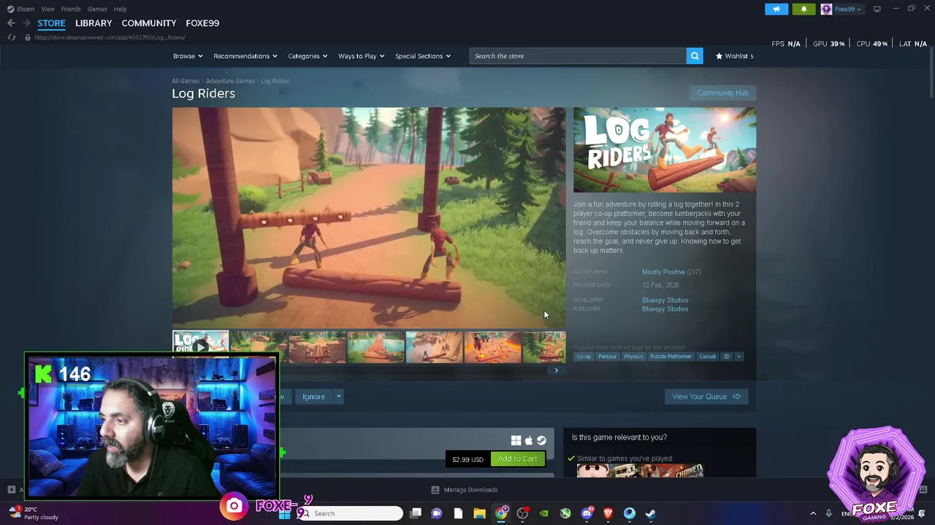
Task: Click the screenshot strip next arrow
Action: [x=556, y=370]
